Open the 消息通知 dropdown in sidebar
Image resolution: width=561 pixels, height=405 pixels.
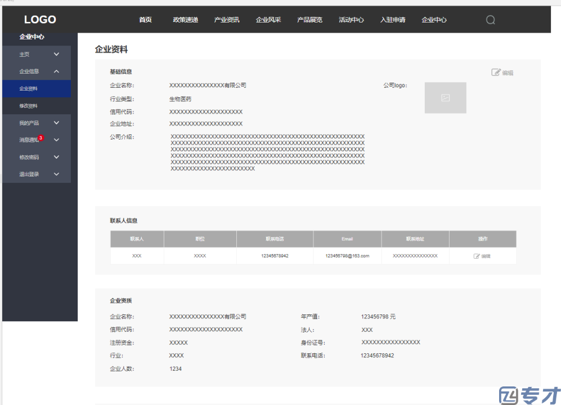pyautogui.click(x=55, y=139)
